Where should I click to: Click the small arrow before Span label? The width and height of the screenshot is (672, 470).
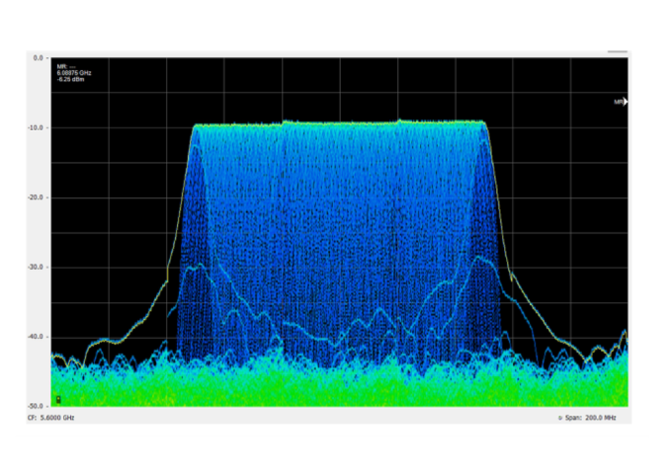[560, 418]
